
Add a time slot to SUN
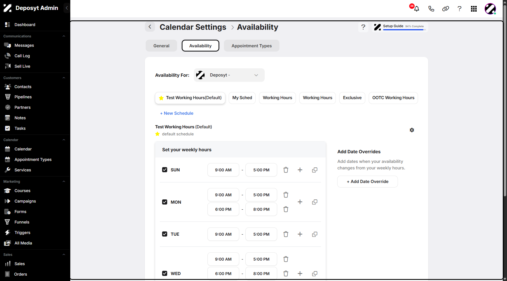coord(300,170)
